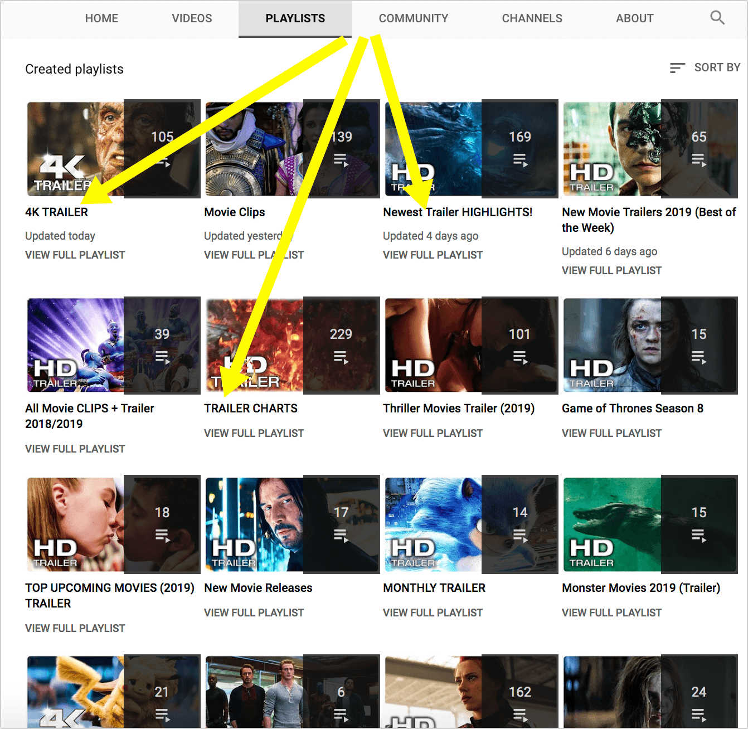Play-all icon on Monster Movies 2019 playlist
The image size is (748, 729).
(x=699, y=536)
